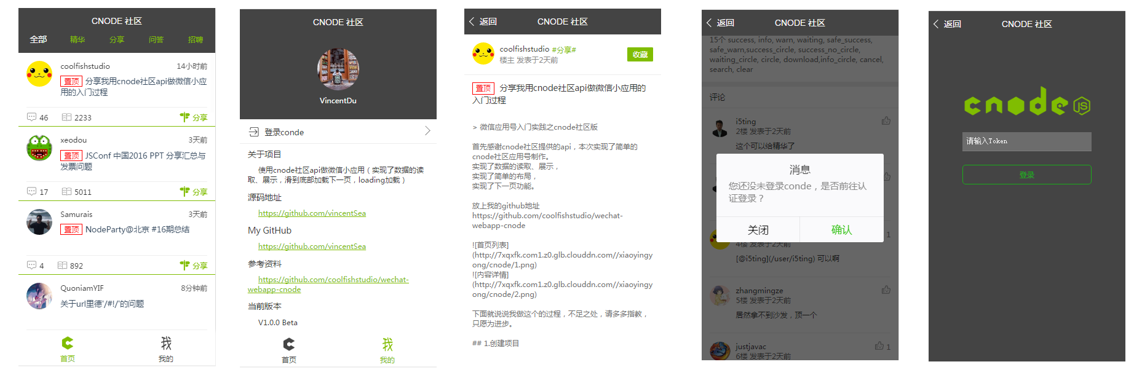
Task: Open QuoniamYIF user avatar
Action: pos(39,296)
